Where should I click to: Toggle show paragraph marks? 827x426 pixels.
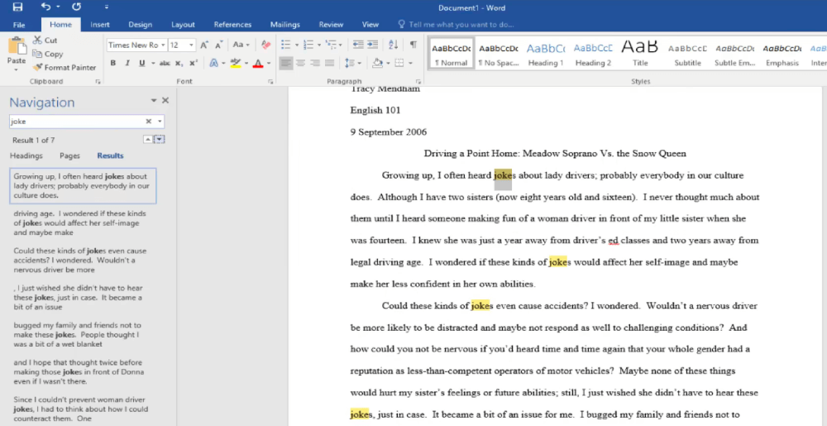click(x=413, y=45)
